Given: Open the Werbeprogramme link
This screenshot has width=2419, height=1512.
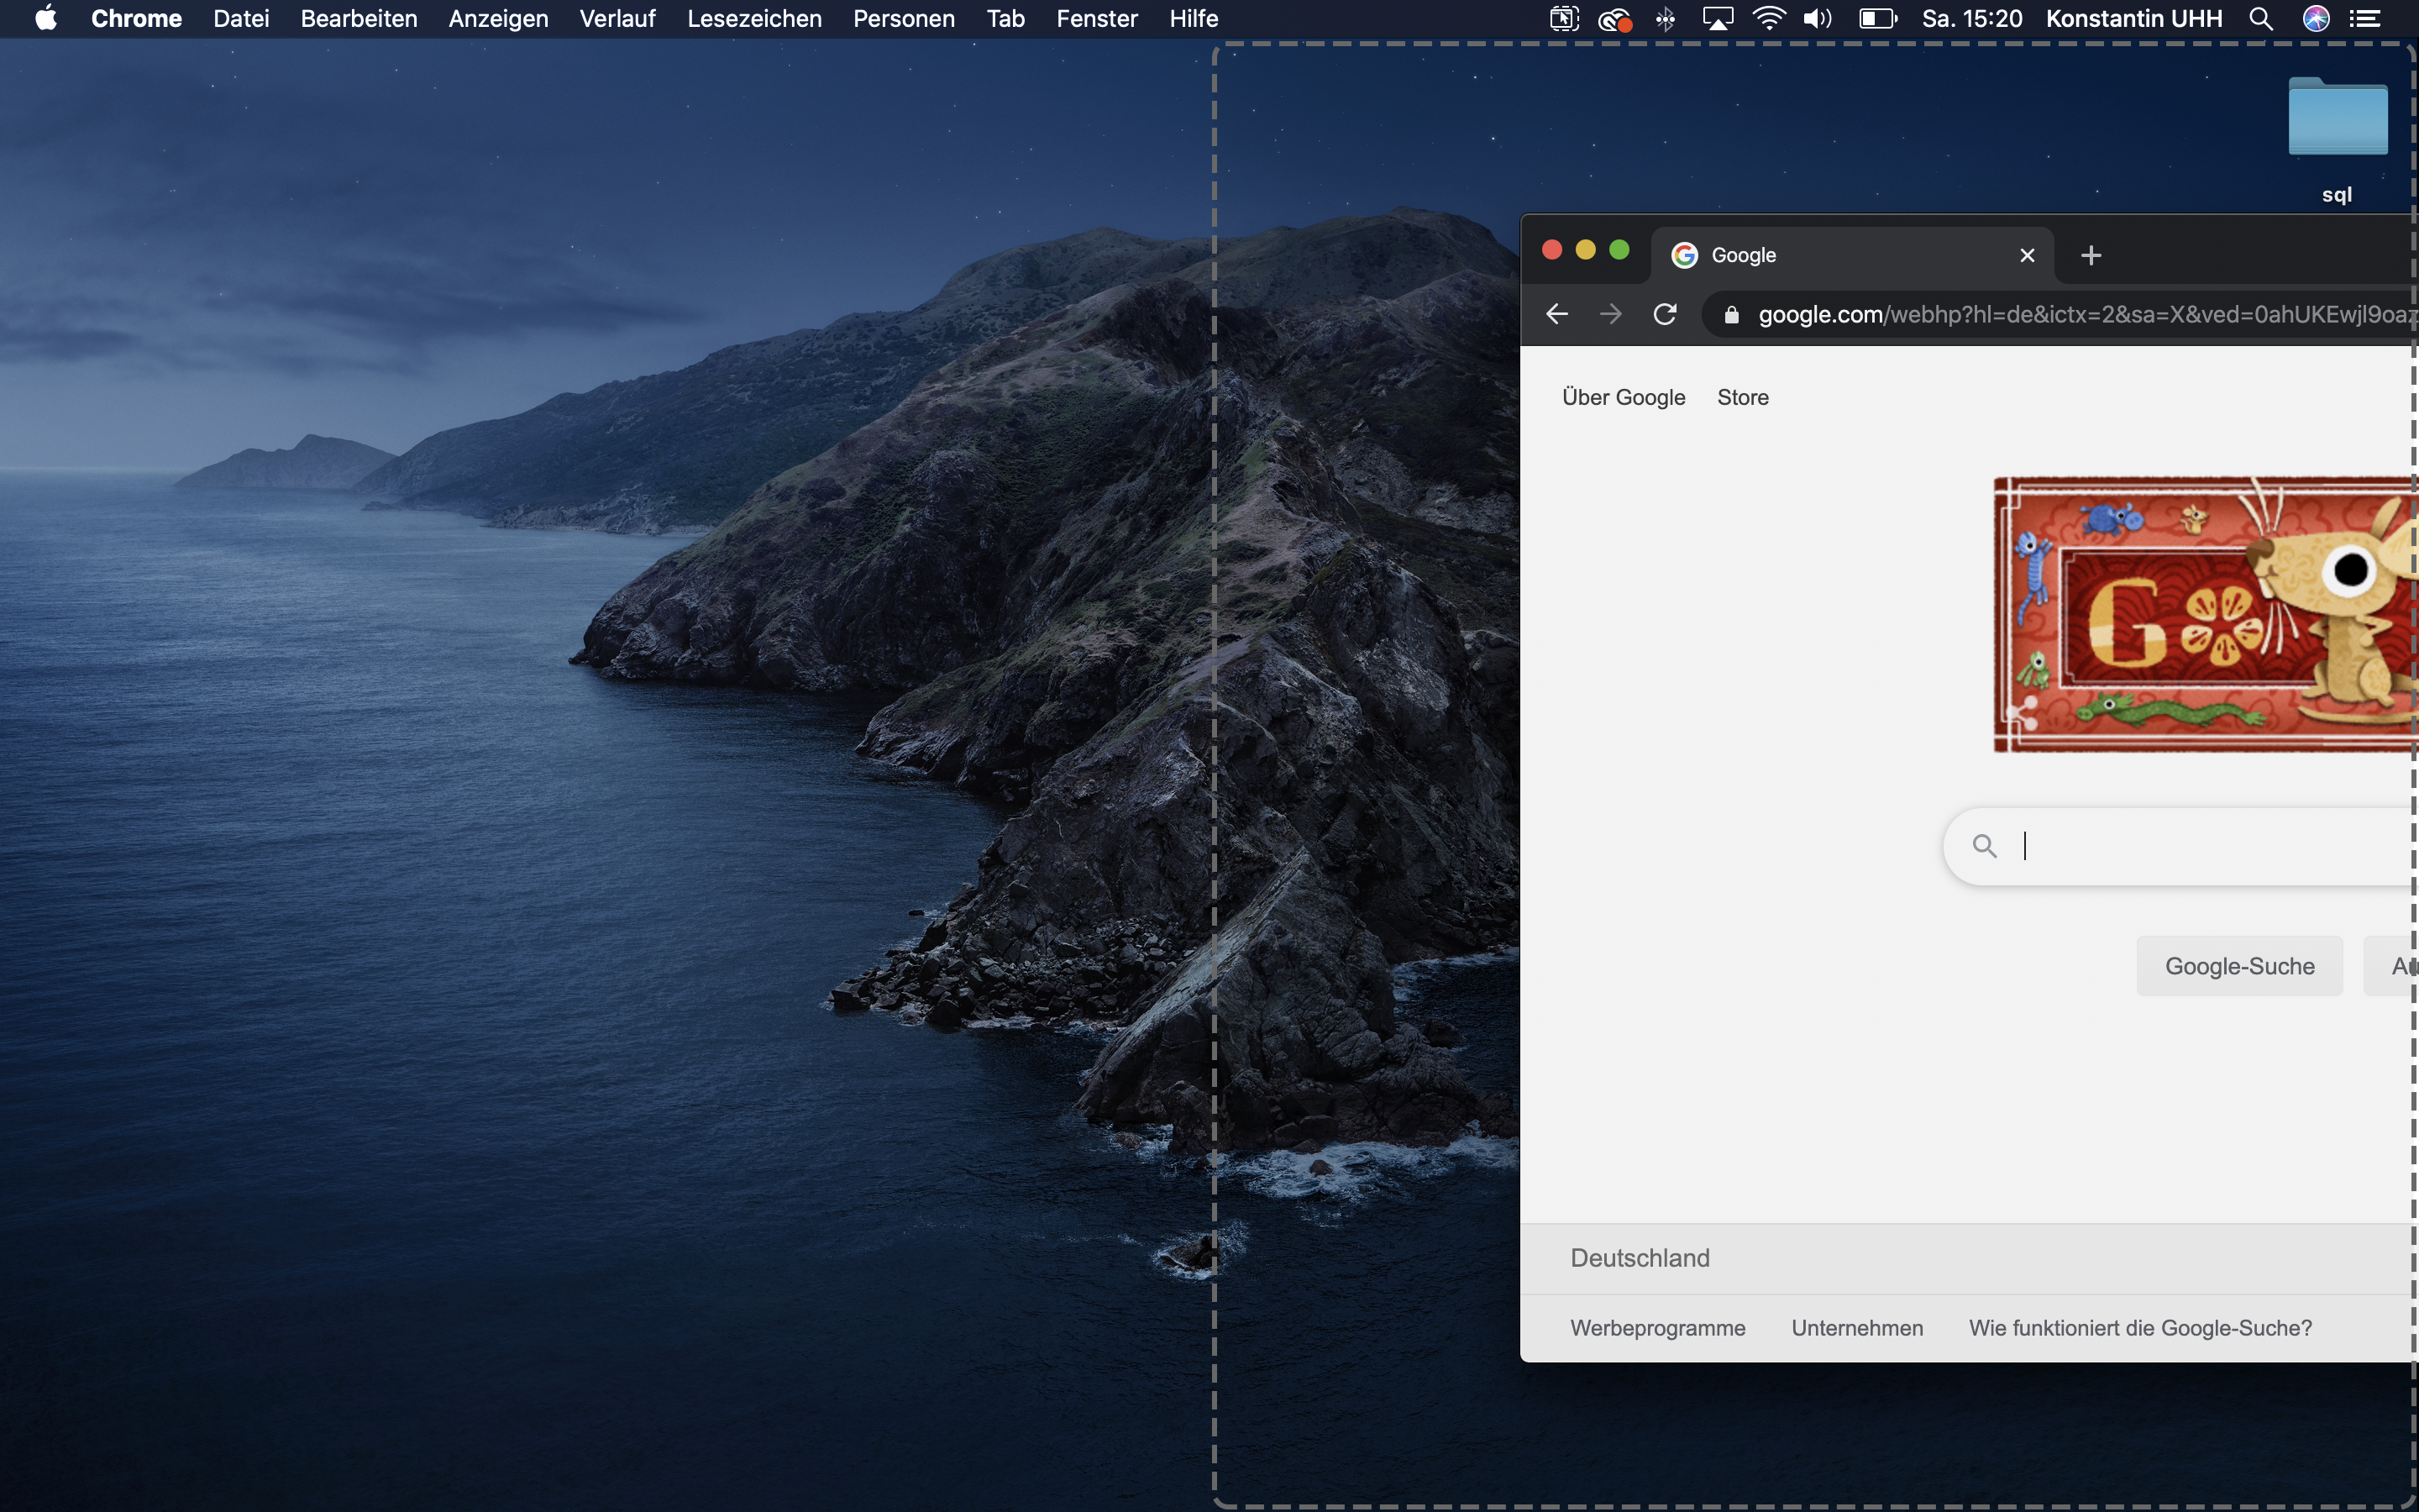Looking at the screenshot, I should (x=1657, y=1328).
